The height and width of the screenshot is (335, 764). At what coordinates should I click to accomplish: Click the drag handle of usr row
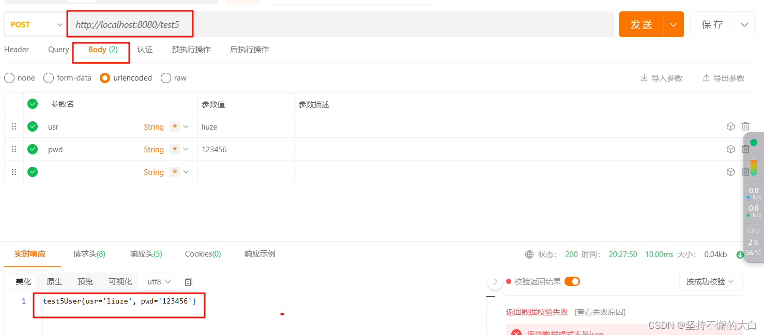(14, 126)
